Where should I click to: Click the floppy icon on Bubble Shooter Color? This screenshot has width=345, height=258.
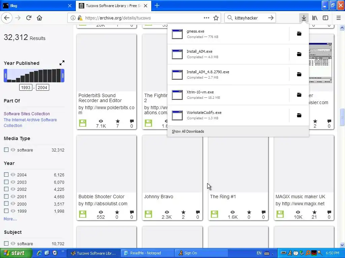pyautogui.click(x=83, y=214)
